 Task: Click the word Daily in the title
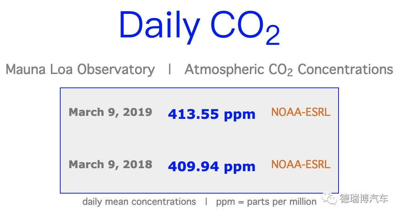click(160, 27)
